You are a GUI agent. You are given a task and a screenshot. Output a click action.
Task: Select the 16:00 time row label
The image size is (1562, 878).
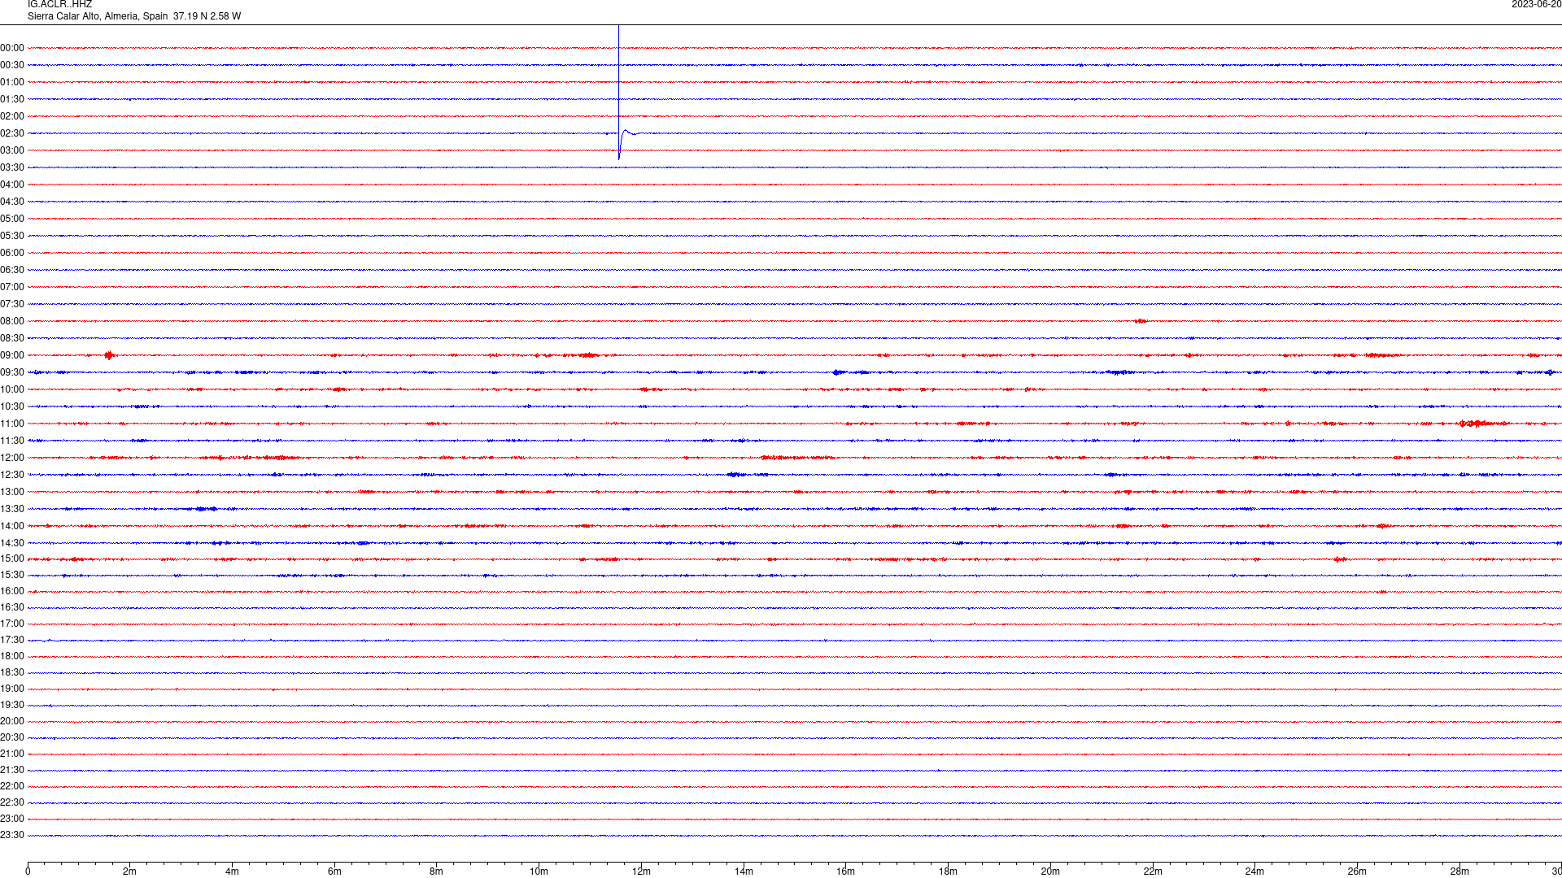[12, 591]
